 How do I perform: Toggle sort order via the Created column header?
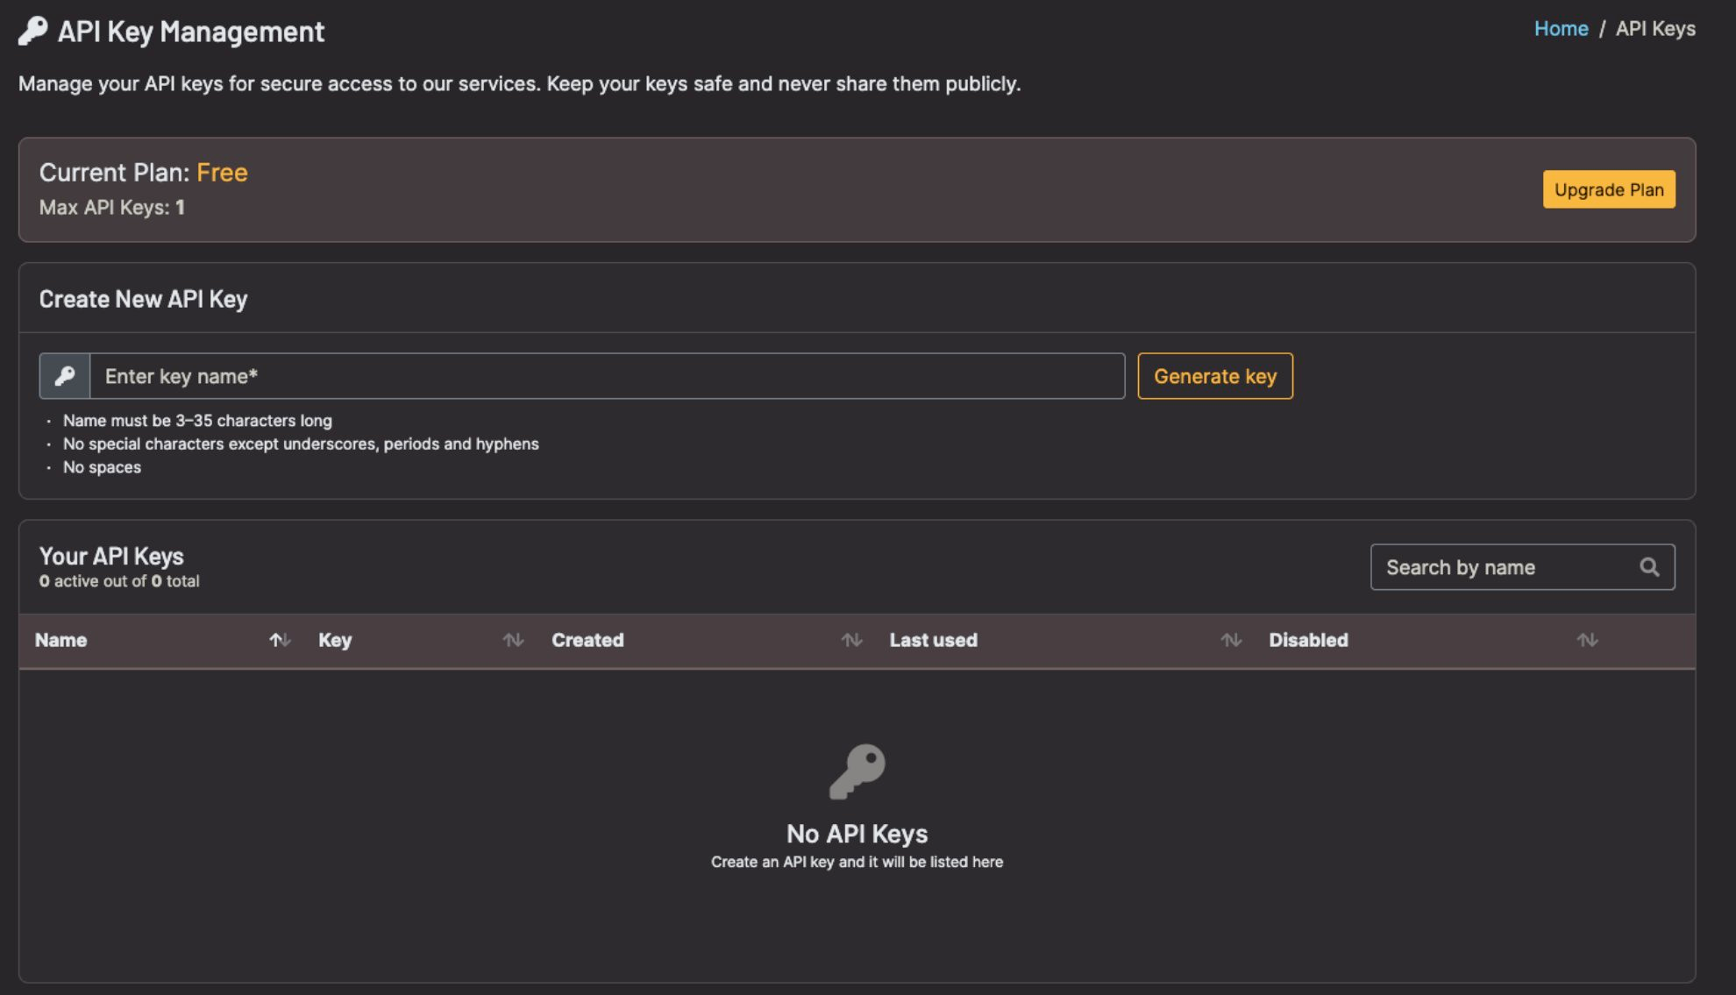[587, 640]
